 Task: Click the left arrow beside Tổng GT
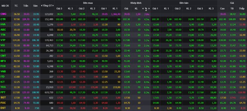pos(42,6)
